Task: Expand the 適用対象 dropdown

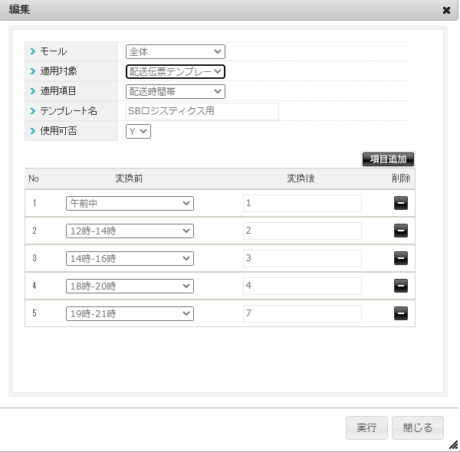Action: [x=176, y=71]
